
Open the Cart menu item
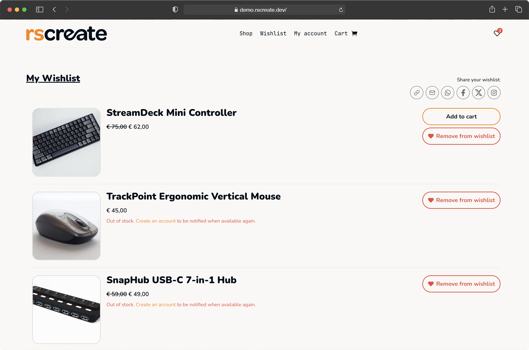tap(341, 33)
